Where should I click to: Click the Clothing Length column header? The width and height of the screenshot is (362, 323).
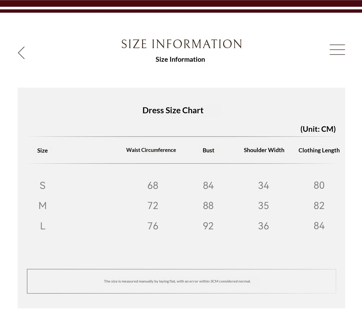pos(319,150)
